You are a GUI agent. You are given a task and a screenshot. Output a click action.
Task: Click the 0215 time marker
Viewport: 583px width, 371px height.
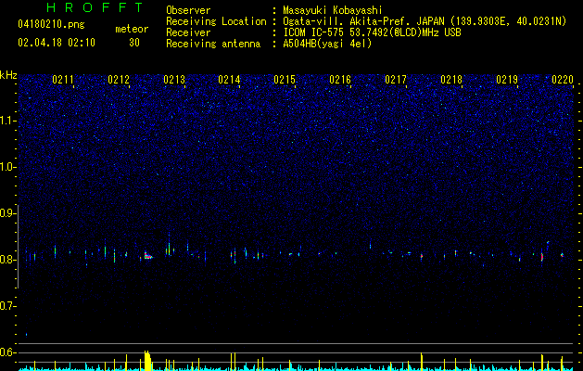285,80
